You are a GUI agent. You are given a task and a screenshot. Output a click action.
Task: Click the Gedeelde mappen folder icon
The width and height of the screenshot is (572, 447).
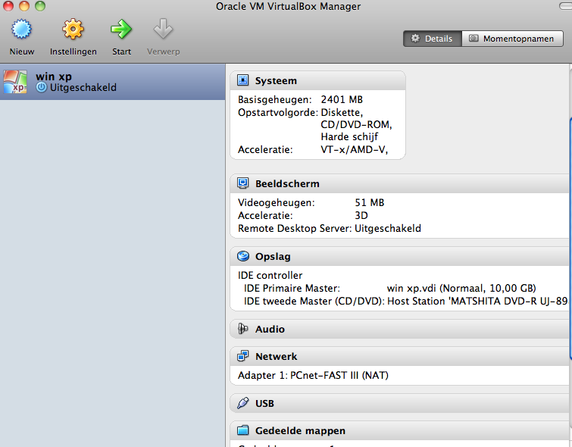pyautogui.click(x=242, y=430)
